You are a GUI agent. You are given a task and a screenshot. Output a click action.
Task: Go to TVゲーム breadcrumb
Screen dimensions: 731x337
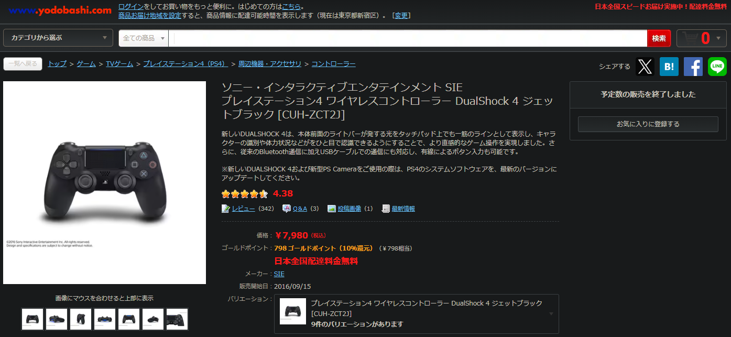coord(119,63)
